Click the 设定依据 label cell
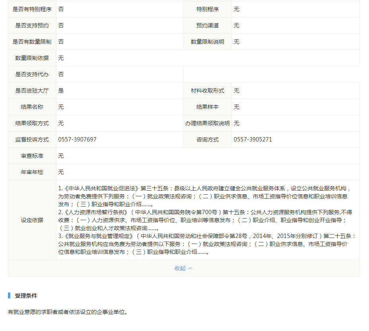 [x=32, y=220]
